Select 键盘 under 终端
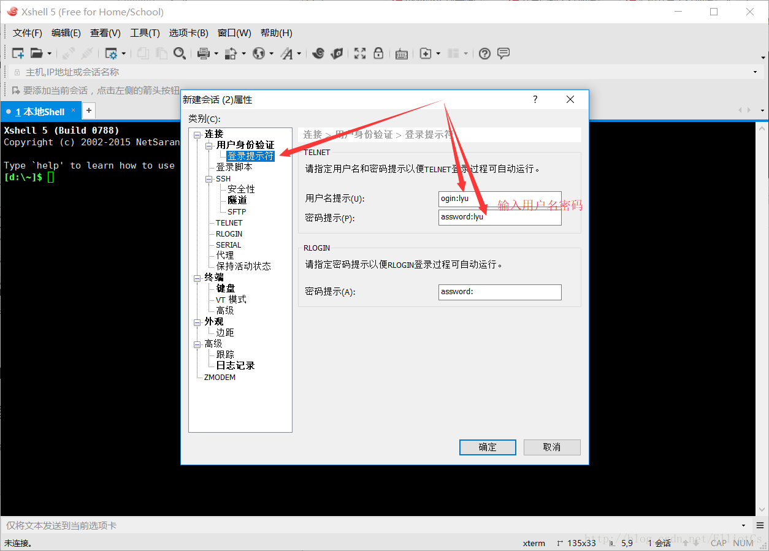The width and height of the screenshot is (769, 551). pyautogui.click(x=226, y=288)
